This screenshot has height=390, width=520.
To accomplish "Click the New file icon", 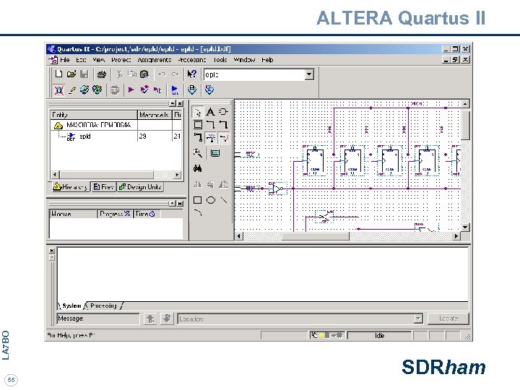I will pyautogui.click(x=58, y=74).
